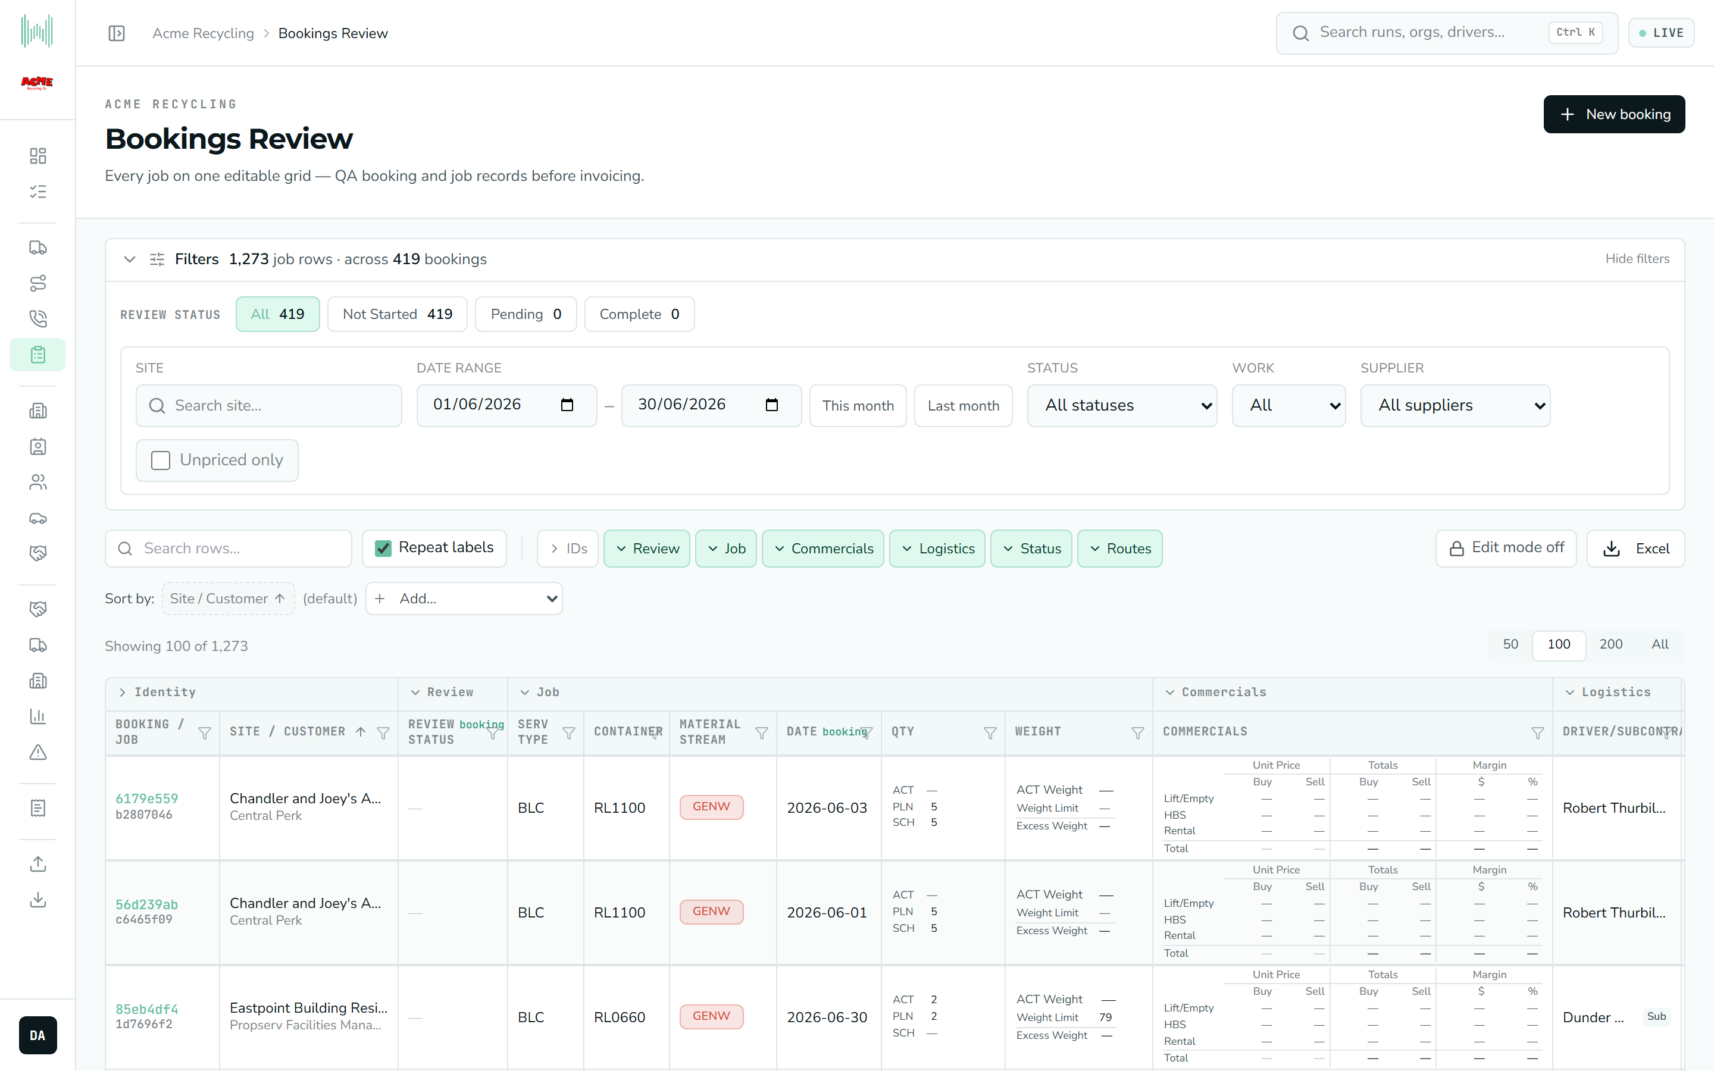Open the checklist icon in the sidebar
This screenshot has width=1714, height=1071.
37,191
